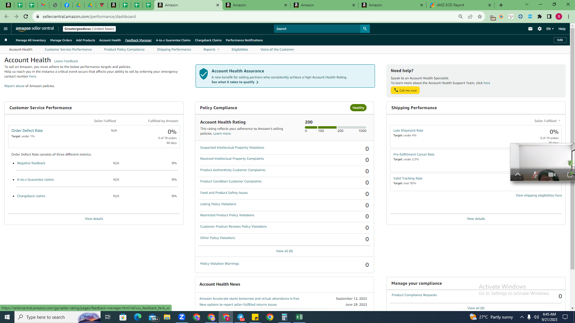The image size is (575, 323).
Task: Open Telegram from the taskbar
Action: (x=240, y=317)
